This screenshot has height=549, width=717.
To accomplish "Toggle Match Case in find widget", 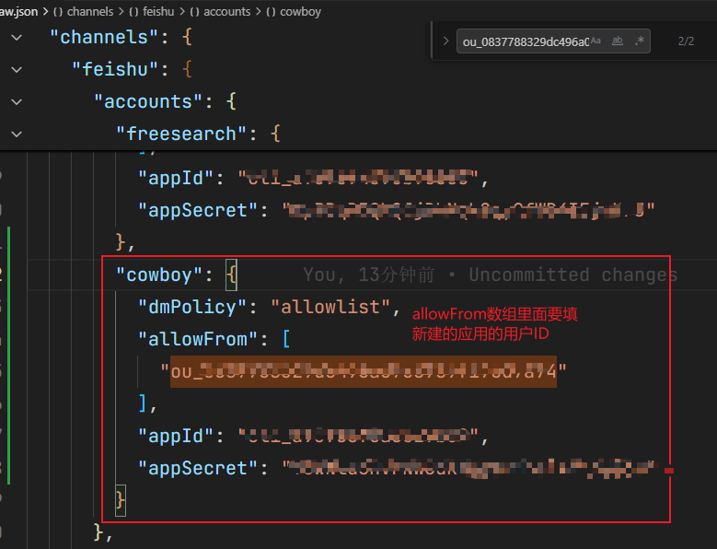I will click(x=596, y=41).
